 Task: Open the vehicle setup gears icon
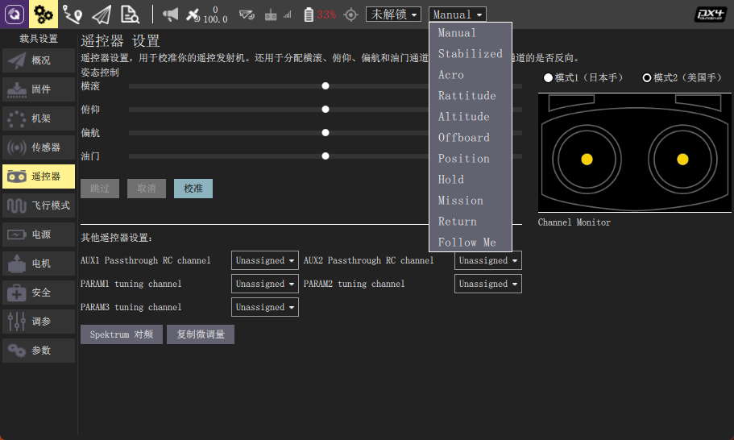tap(44, 14)
